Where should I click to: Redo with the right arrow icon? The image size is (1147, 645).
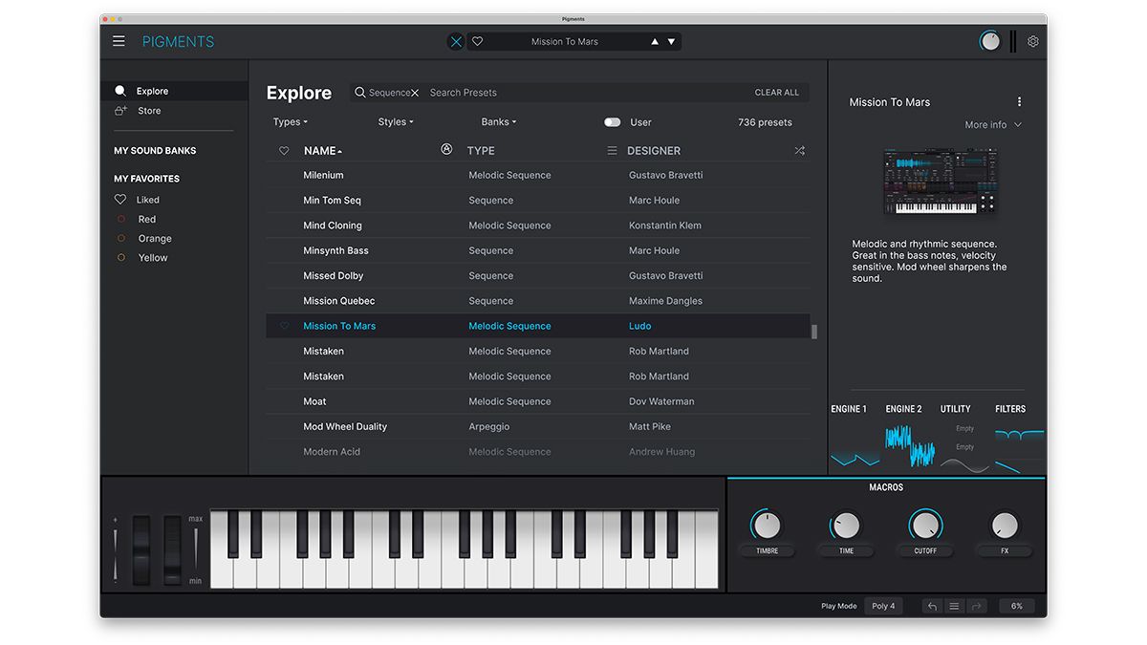pyautogui.click(x=976, y=606)
